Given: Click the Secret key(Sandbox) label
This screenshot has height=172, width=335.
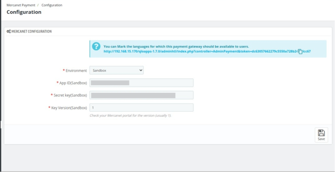Looking at the screenshot, I should (70, 95).
